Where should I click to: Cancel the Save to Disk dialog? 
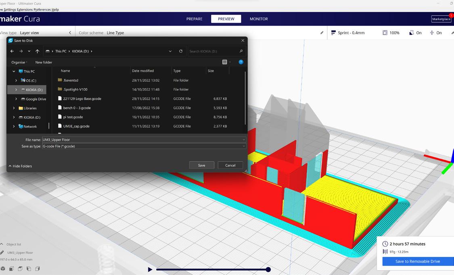pyautogui.click(x=230, y=165)
